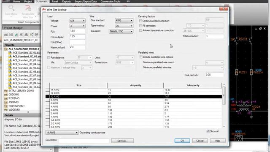Image resolution: width=270 pixels, height=152 pixels.
Task: Click the Size column header
Action: coord(78,85)
